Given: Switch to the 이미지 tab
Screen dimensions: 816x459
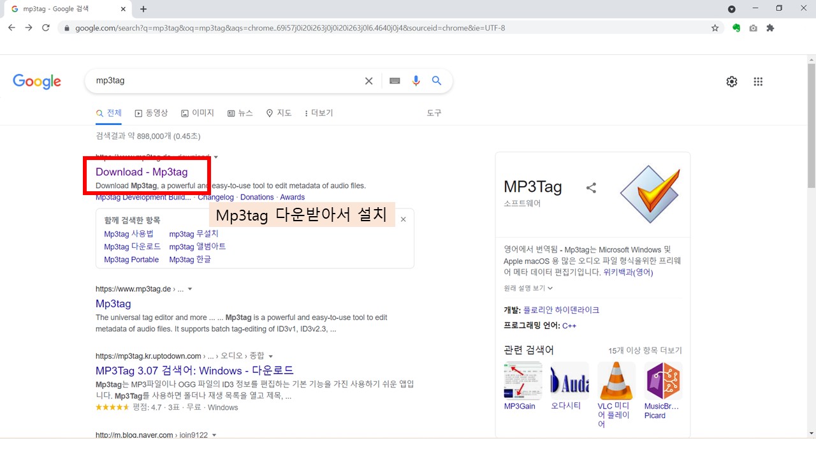Looking at the screenshot, I should coord(198,113).
